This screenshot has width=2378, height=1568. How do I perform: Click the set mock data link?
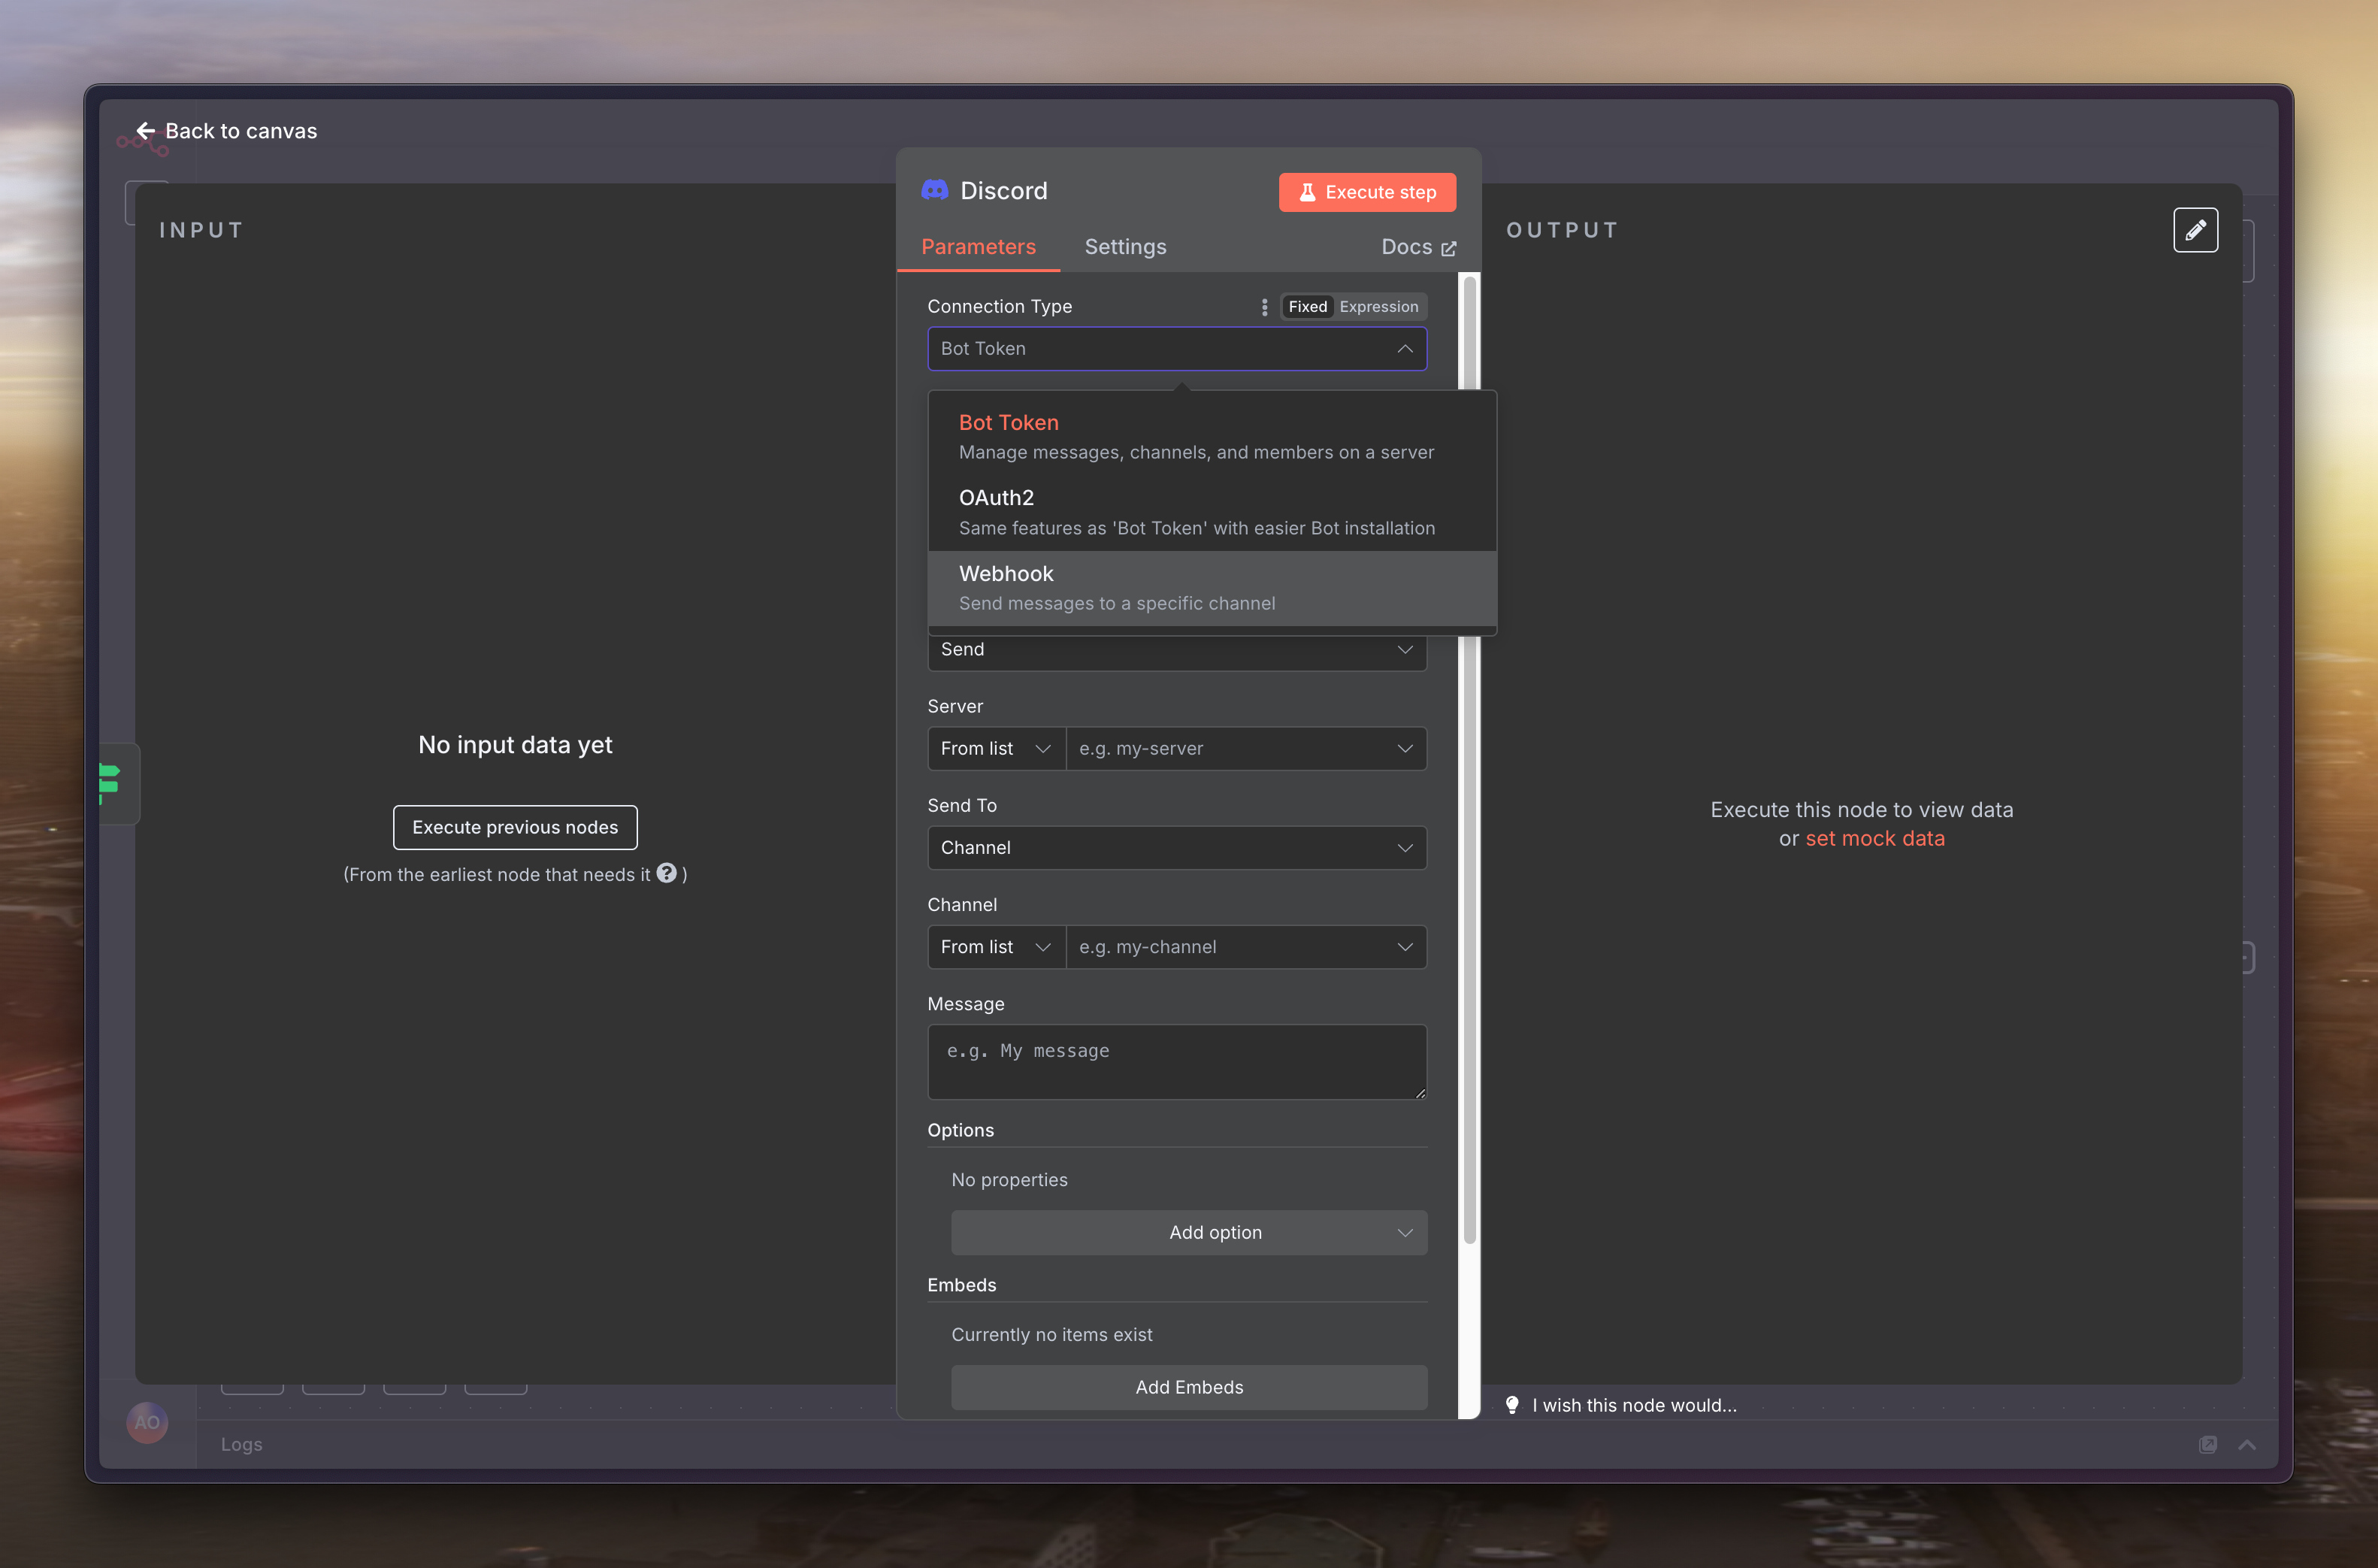coord(1874,838)
